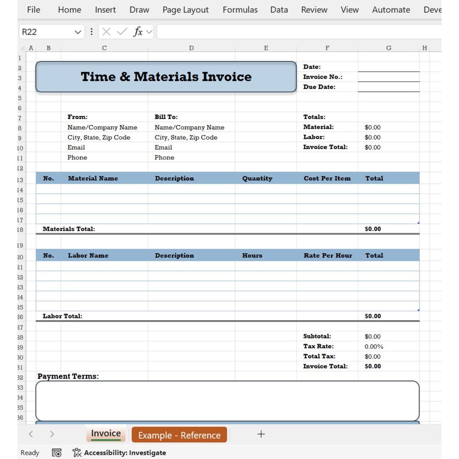Click the Enter checkmark icon in formula bar
Image resolution: width=459 pixels, height=459 pixels.
pyautogui.click(x=122, y=31)
